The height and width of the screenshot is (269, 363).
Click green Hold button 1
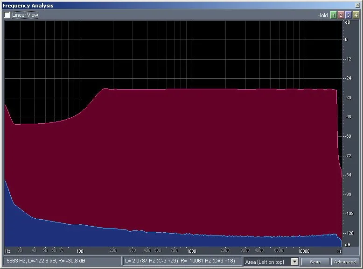coord(333,15)
